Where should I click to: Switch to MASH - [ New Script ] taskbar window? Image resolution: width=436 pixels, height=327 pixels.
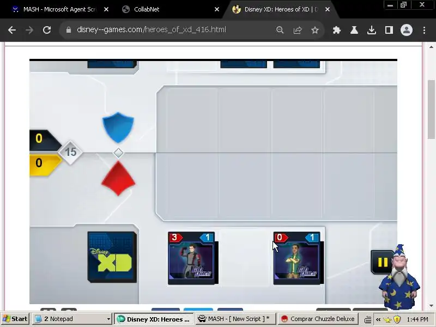pos(235,319)
